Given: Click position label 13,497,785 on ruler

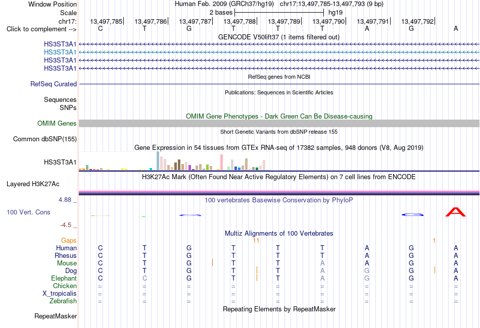Looking at the screenshot, I should 106,21.
